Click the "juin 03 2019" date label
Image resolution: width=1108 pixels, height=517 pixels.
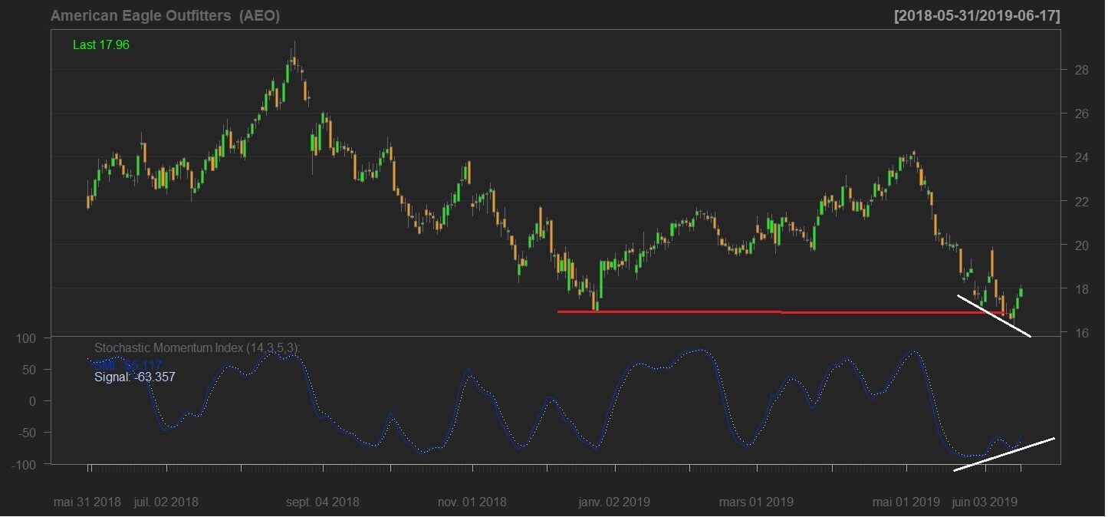pos(985,502)
